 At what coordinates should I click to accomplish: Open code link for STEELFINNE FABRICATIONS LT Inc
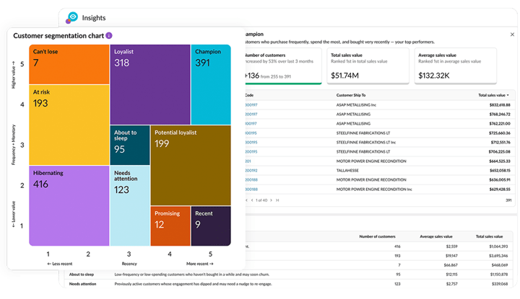(x=251, y=142)
